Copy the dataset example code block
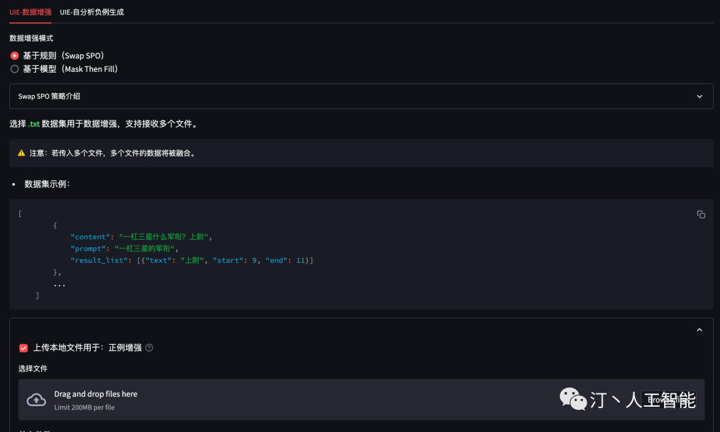Image resolution: width=720 pixels, height=432 pixels. click(701, 214)
